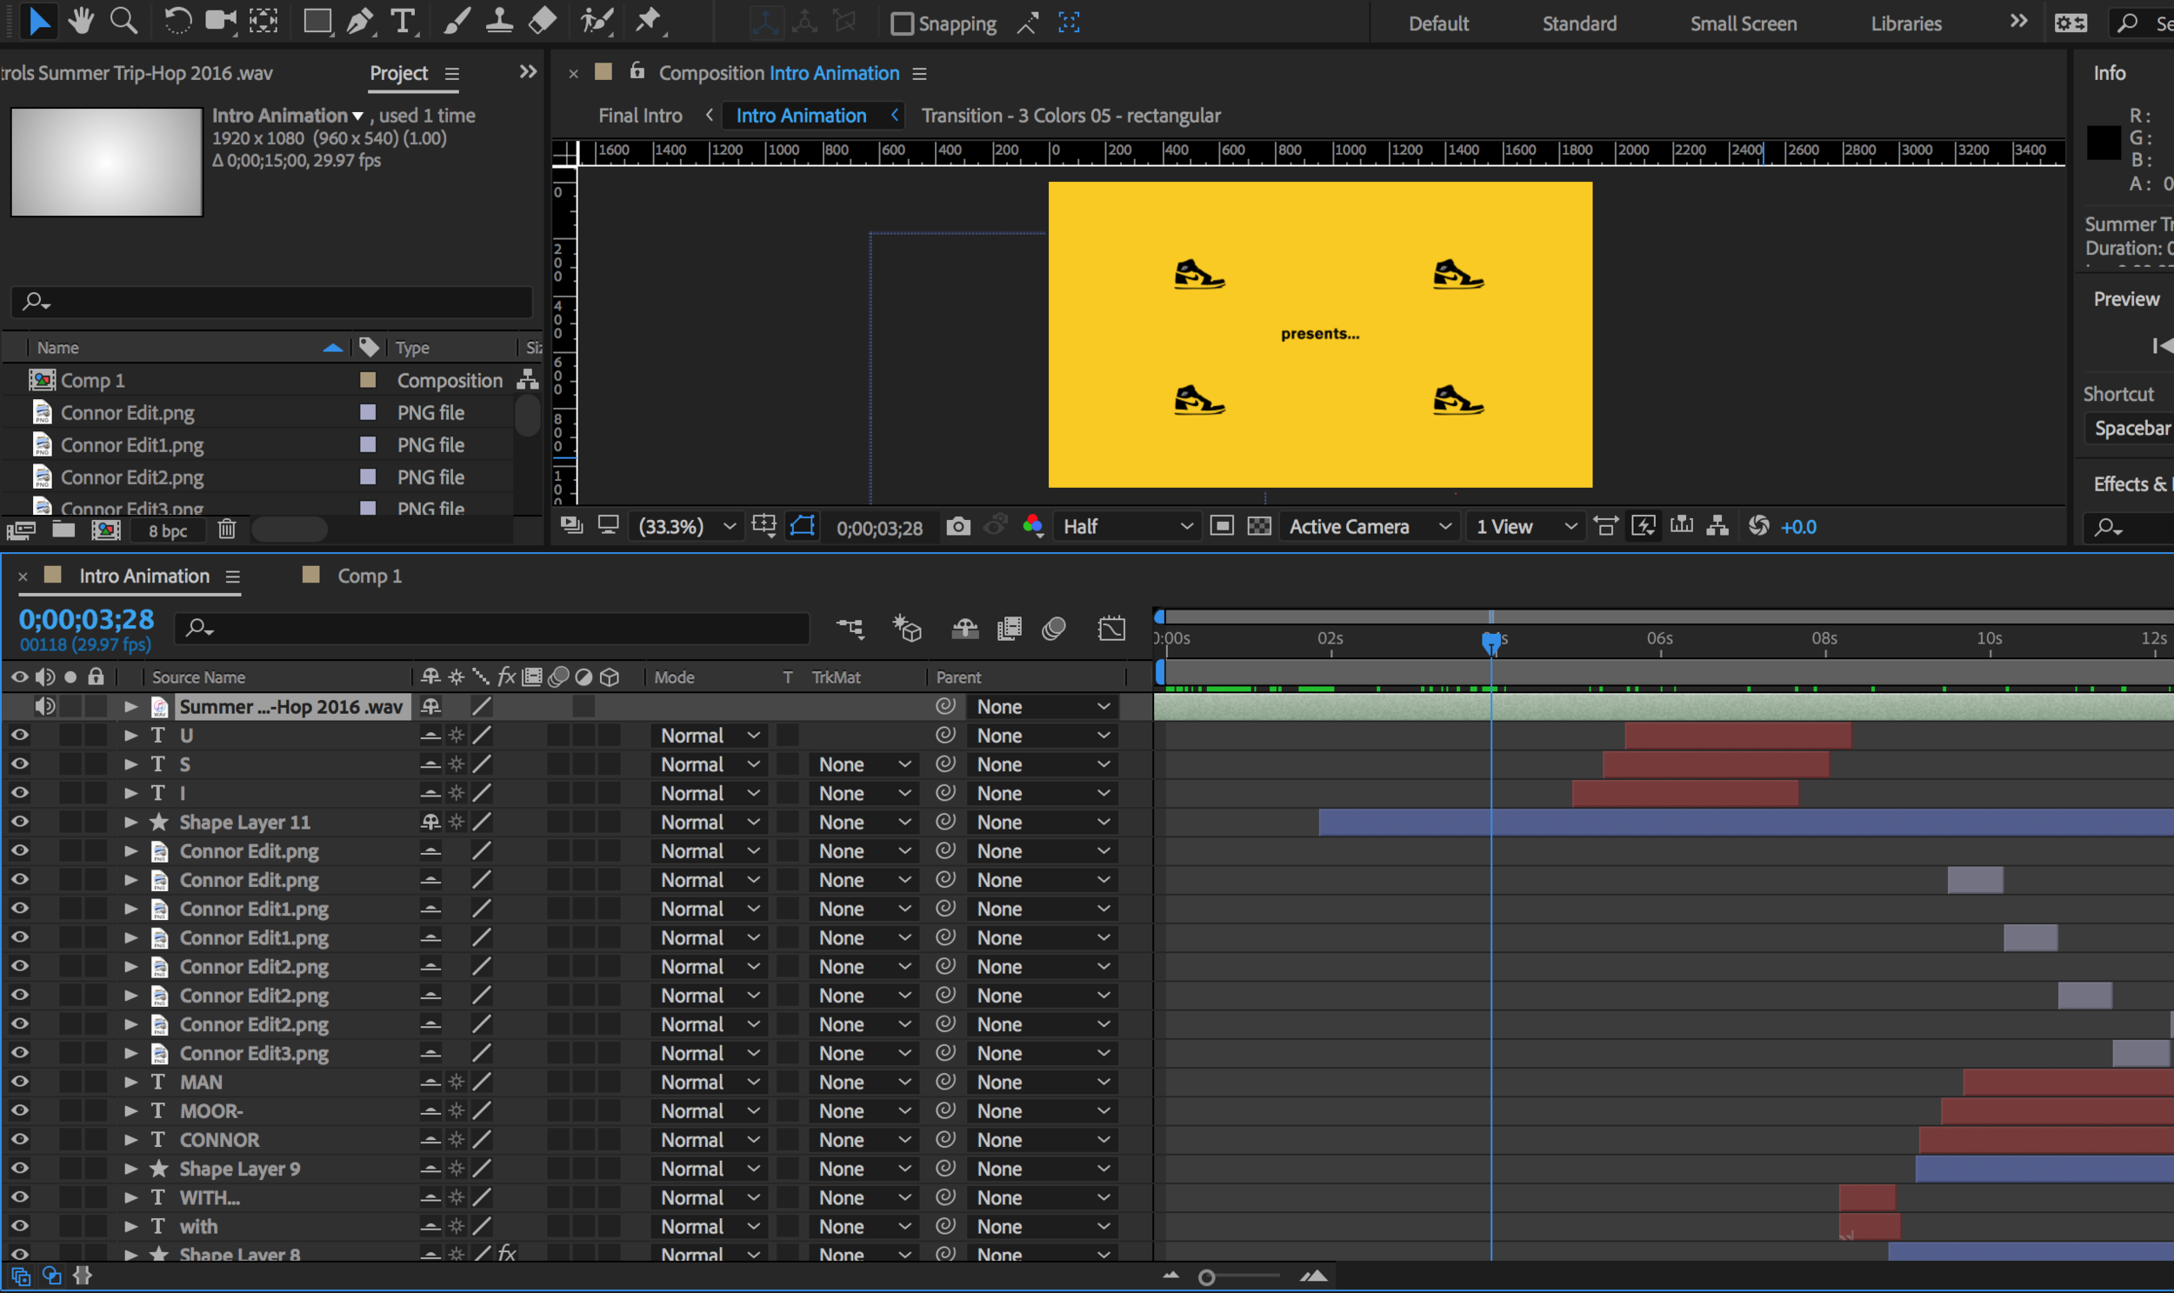Select the Pan Behind anchor tool
The height and width of the screenshot is (1293, 2174).
263,21
